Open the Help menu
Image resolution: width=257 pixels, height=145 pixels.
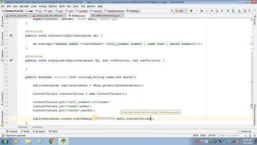(x=100, y=6)
